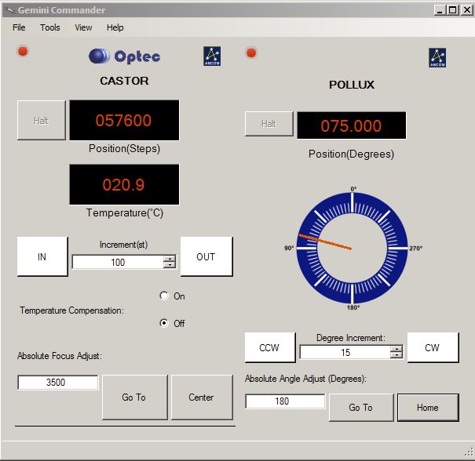This screenshot has height=461, width=475.
Task: Click the ASCOM icon in Castor panel
Action: click(x=212, y=56)
